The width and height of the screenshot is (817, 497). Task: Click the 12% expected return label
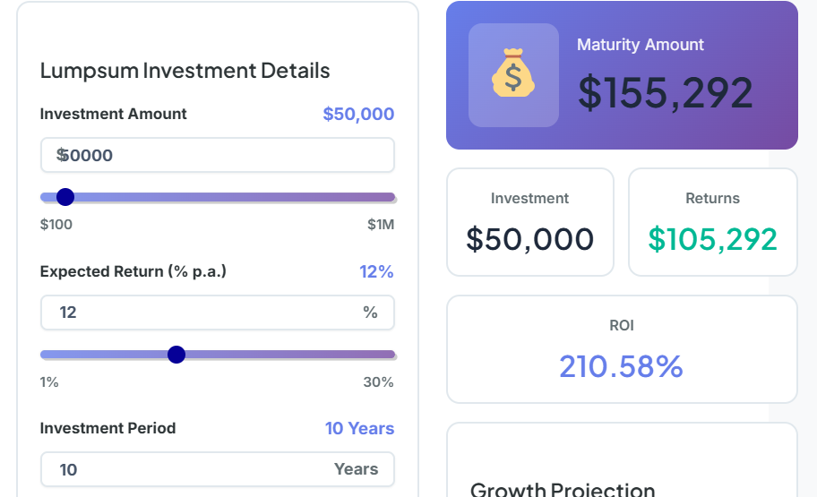(376, 271)
